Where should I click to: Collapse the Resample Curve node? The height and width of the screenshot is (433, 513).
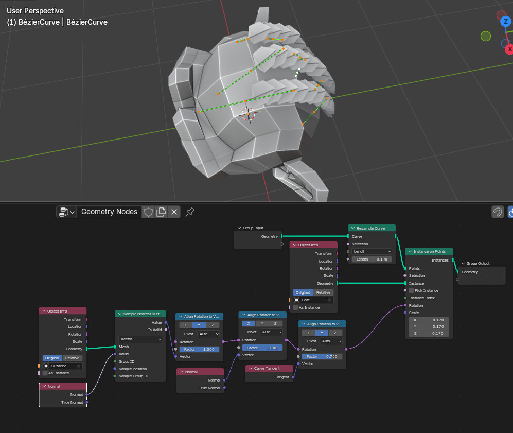tap(352, 228)
